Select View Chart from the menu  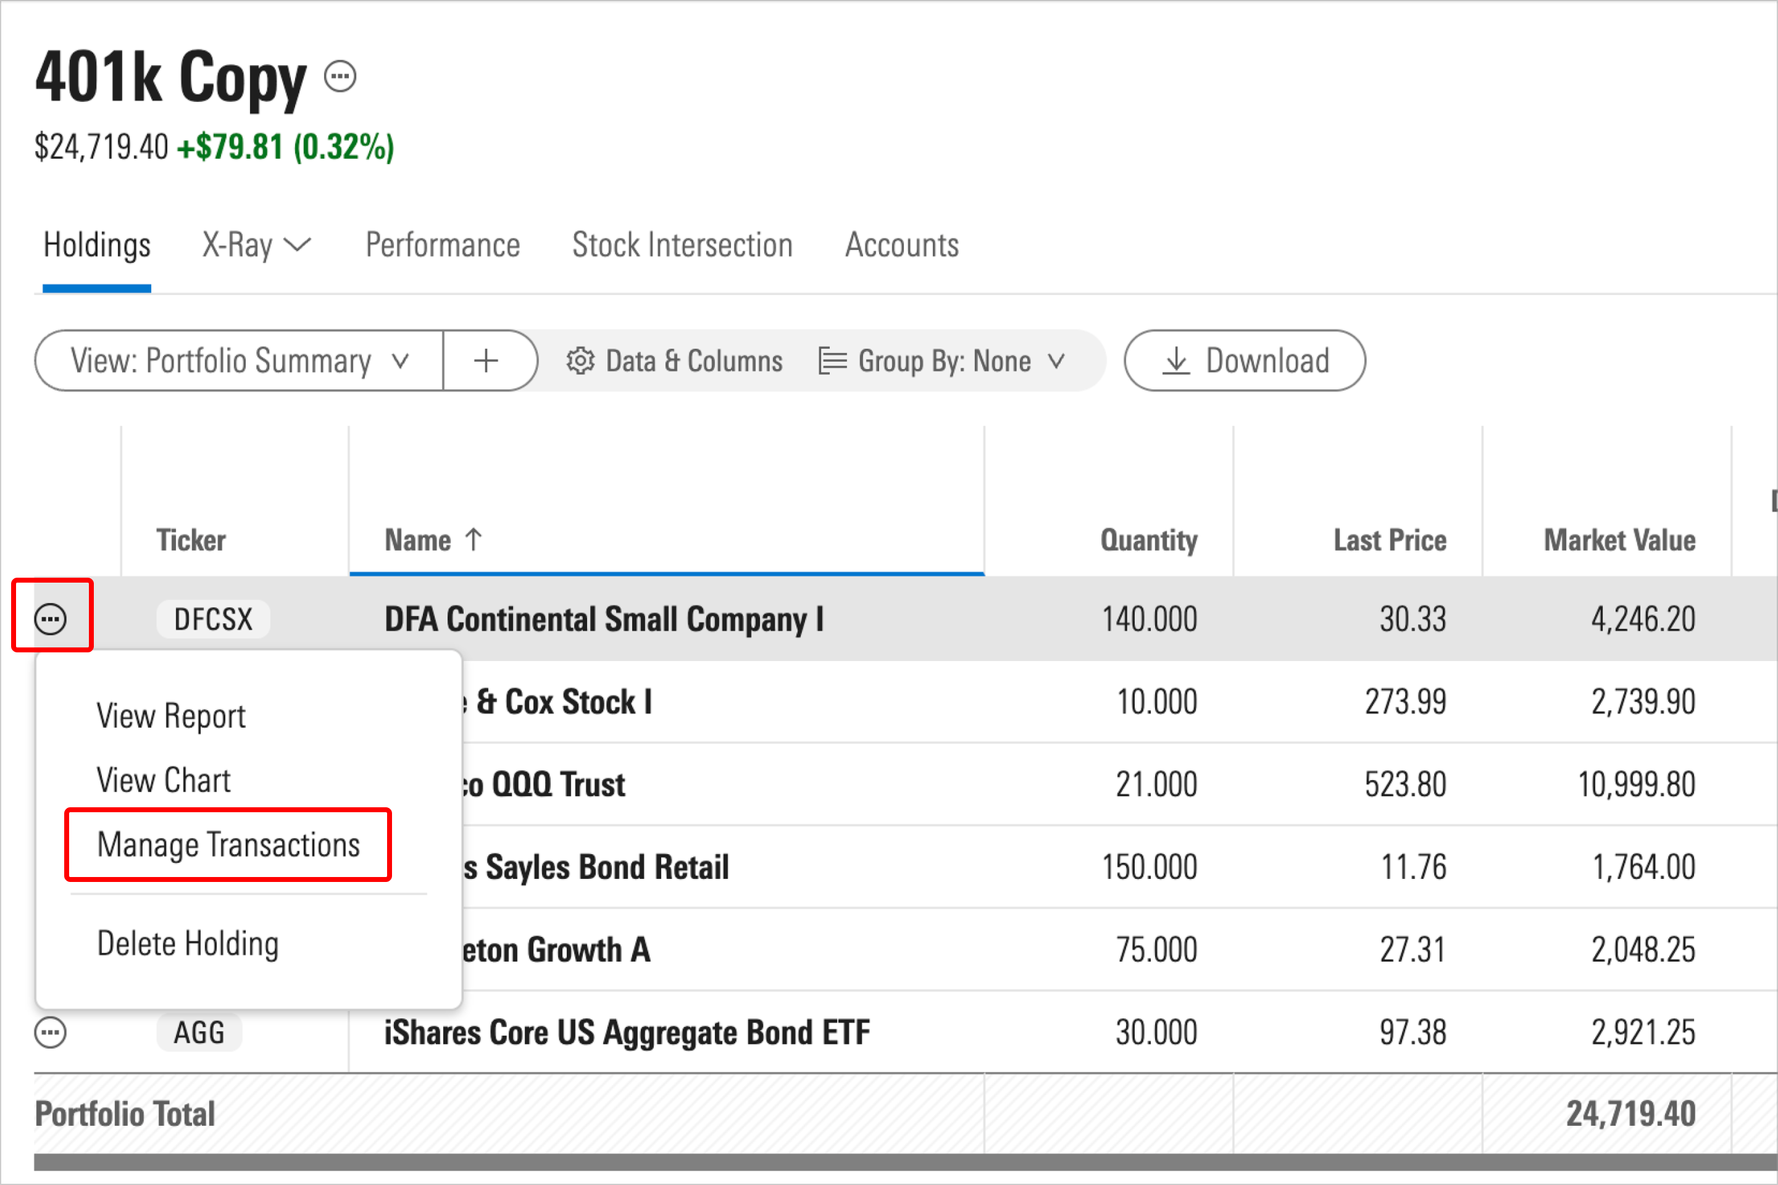(164, 780)
